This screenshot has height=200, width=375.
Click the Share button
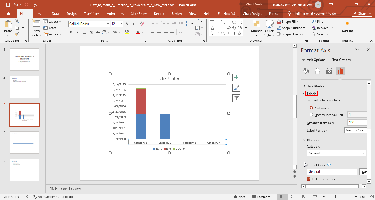(362, 13)
